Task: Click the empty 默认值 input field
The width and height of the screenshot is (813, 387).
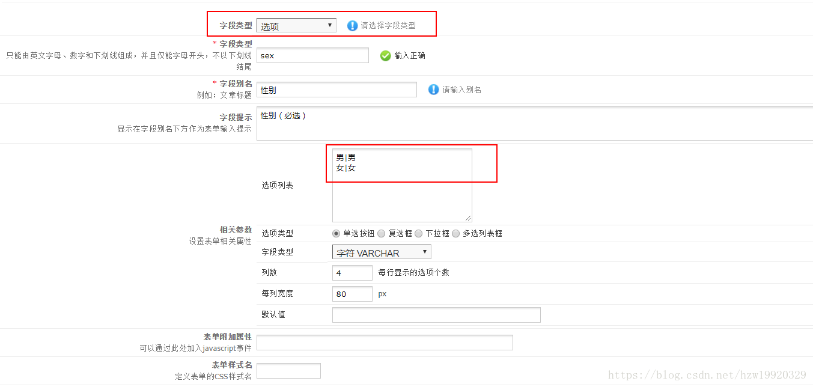Action: [x=436, y=315]
